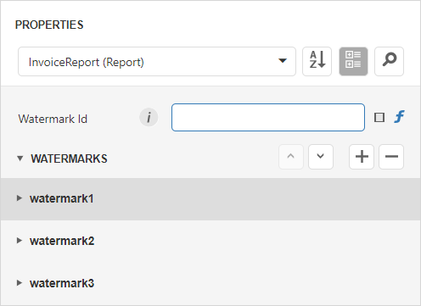This screenshot has height=306, width=421.
Task: Show Watermark Id info tooltip icon
Action: point(149,117)
